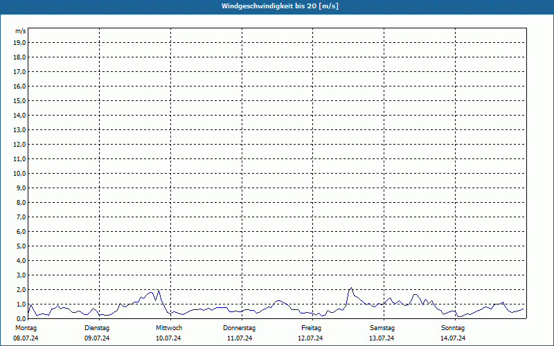Click the '10,0' y-axis value
This screenshot has height=346, width=554.
(20, 174)
